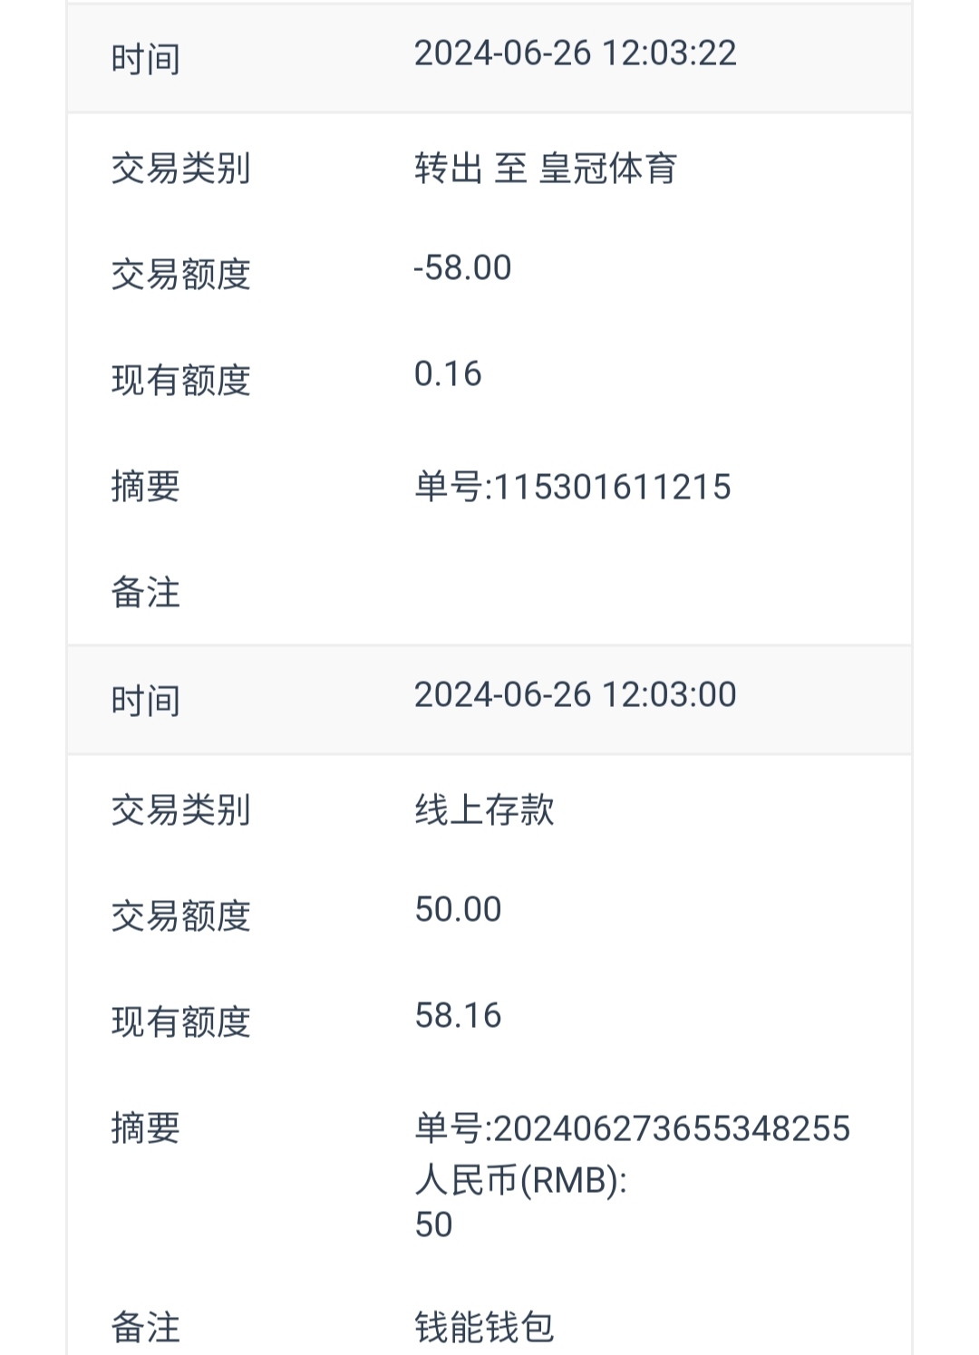Tap the 人民币(RMB): summary line

[520, 1180]
